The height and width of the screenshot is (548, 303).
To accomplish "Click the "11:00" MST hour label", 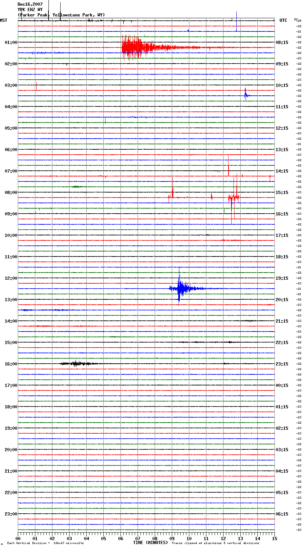I will 11,257.
